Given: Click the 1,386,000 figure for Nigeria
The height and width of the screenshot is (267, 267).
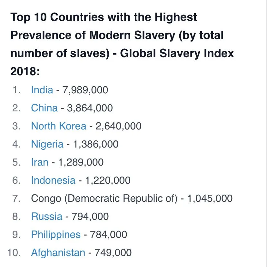Looking at the screenshot, I should [95, 144].
